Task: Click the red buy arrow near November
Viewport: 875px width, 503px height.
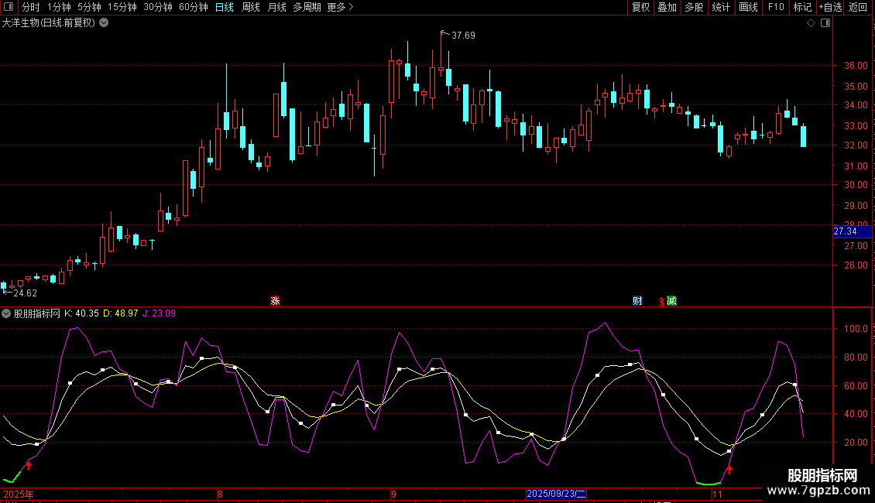Action: pyautogui.click(x=729, y=469)
